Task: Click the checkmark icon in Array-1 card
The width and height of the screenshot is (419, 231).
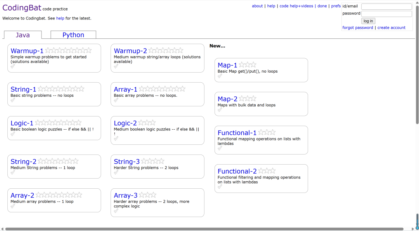Action: pos(116,100)
